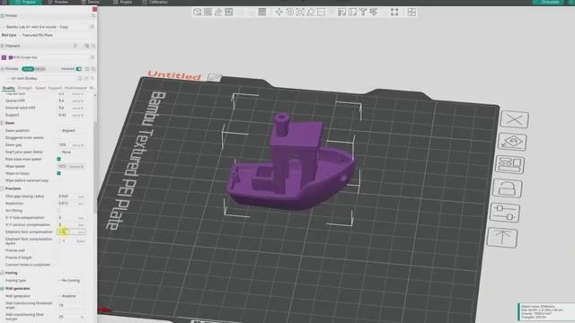The height and width of the screenshot is (323, 575).
Task: Select the Cut tool
Action: coord(322,12)
